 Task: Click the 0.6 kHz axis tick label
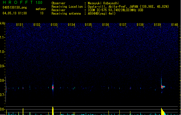[2, 109]
